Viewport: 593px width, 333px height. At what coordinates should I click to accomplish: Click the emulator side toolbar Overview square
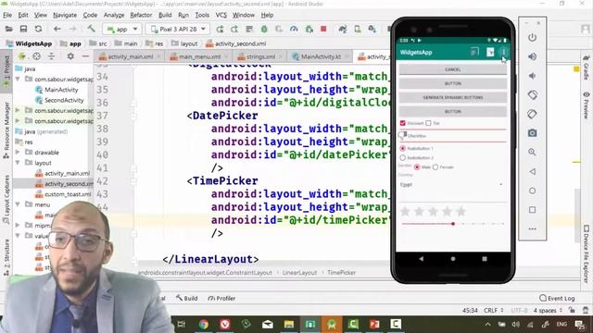click(x=532, y=210)
